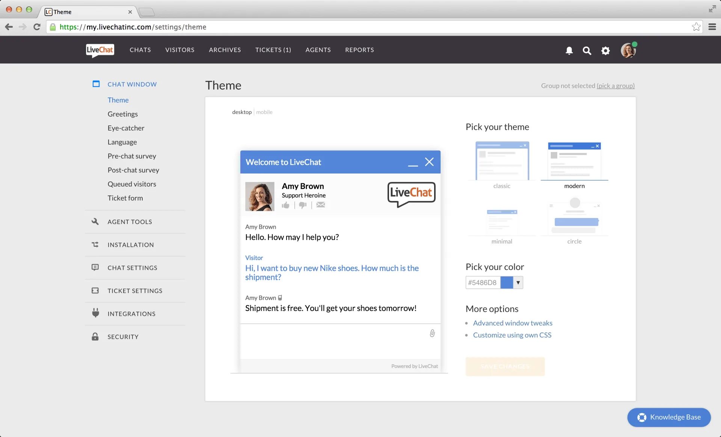Click the notifications bell icon
The height and width of the screenshot is (437, 721).
pyautogui.click(x=569, y=50)
